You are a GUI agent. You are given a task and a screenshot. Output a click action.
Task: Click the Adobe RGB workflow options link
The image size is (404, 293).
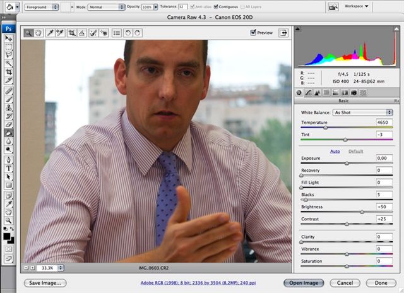193,283
